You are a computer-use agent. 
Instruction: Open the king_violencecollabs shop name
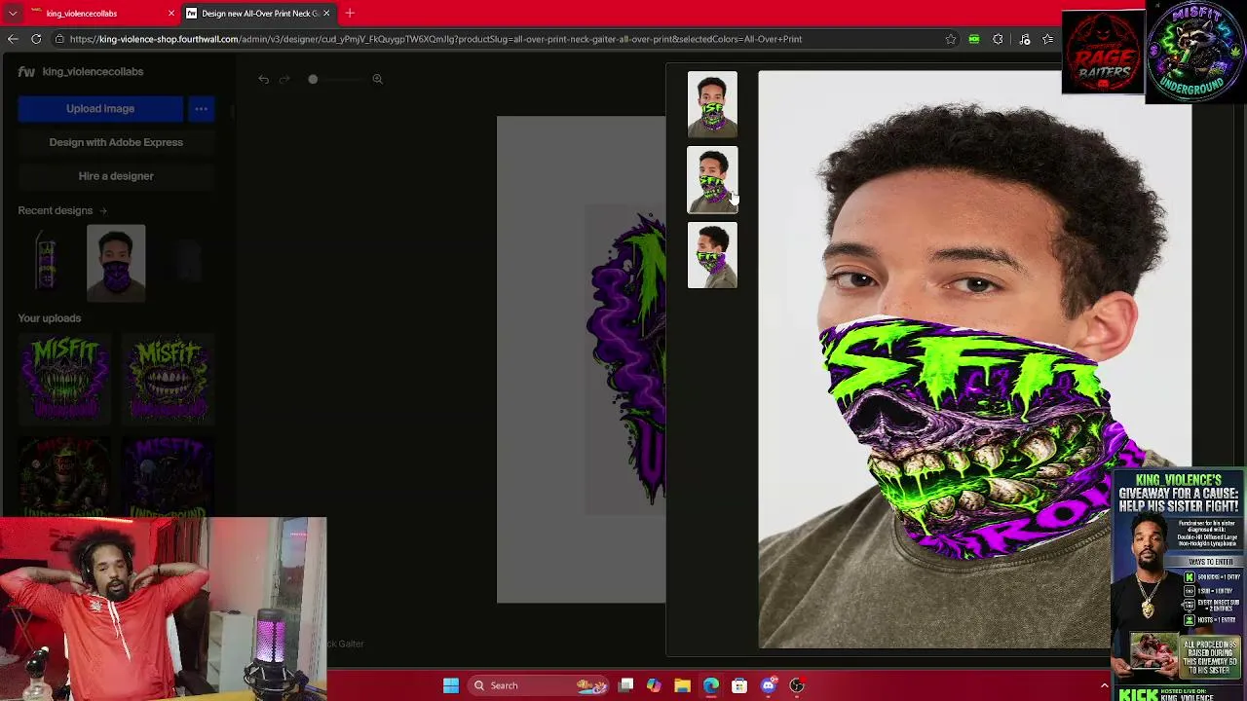click(x=93, y=71)
